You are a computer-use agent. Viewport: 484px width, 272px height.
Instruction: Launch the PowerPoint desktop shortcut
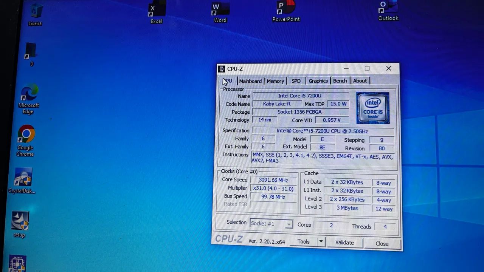click(x=286, y=11)
